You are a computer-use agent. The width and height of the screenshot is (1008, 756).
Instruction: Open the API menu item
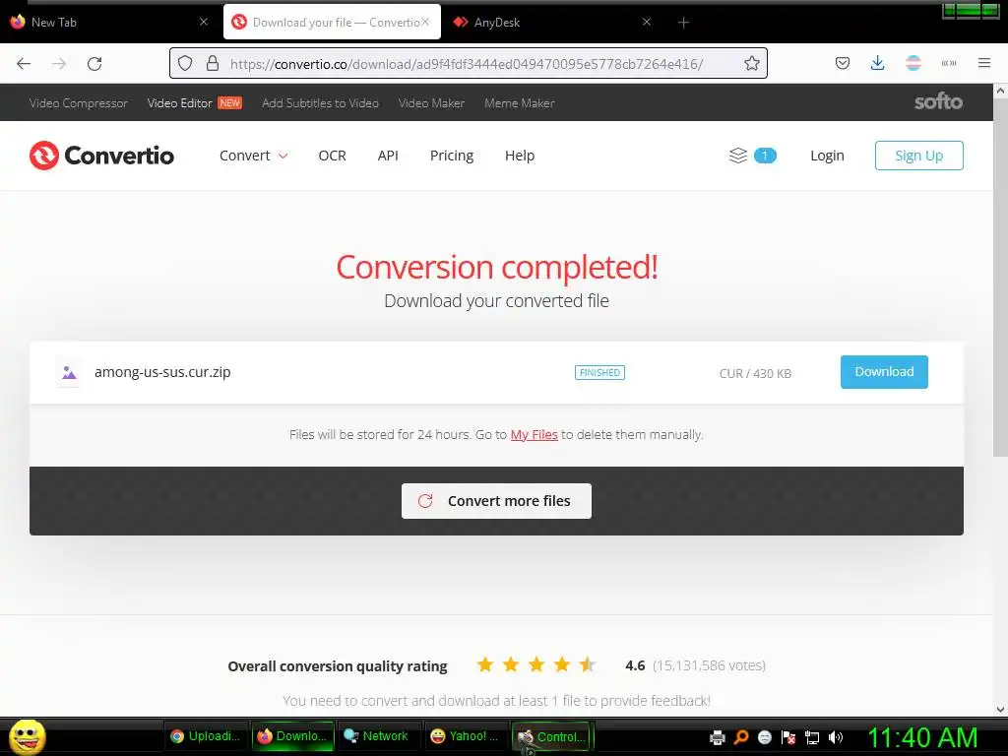point(388,156)
